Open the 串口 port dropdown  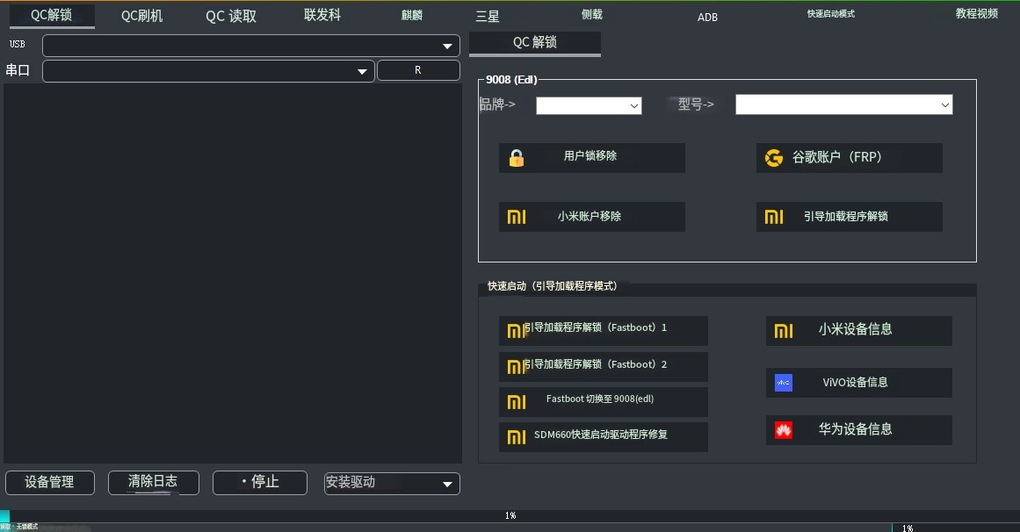[x=208, y=71]
